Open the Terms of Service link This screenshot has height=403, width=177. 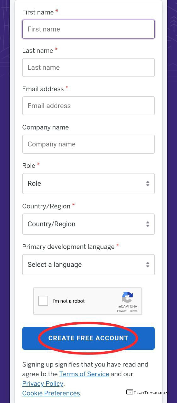[84, 374]
